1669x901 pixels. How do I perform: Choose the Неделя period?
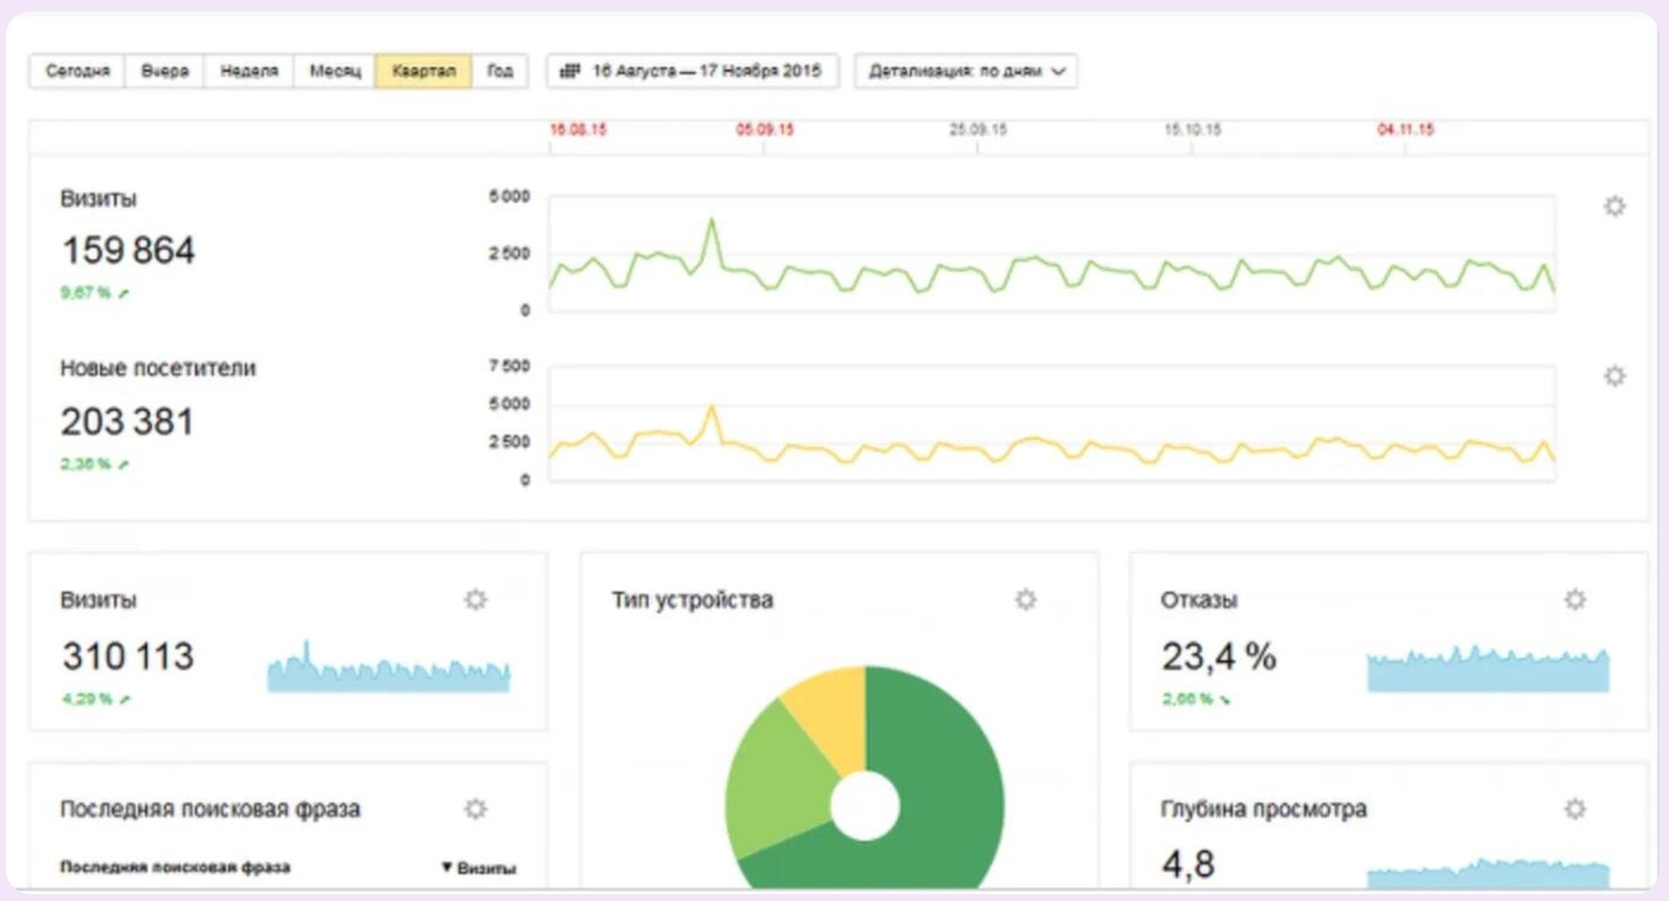pos(249,71)
